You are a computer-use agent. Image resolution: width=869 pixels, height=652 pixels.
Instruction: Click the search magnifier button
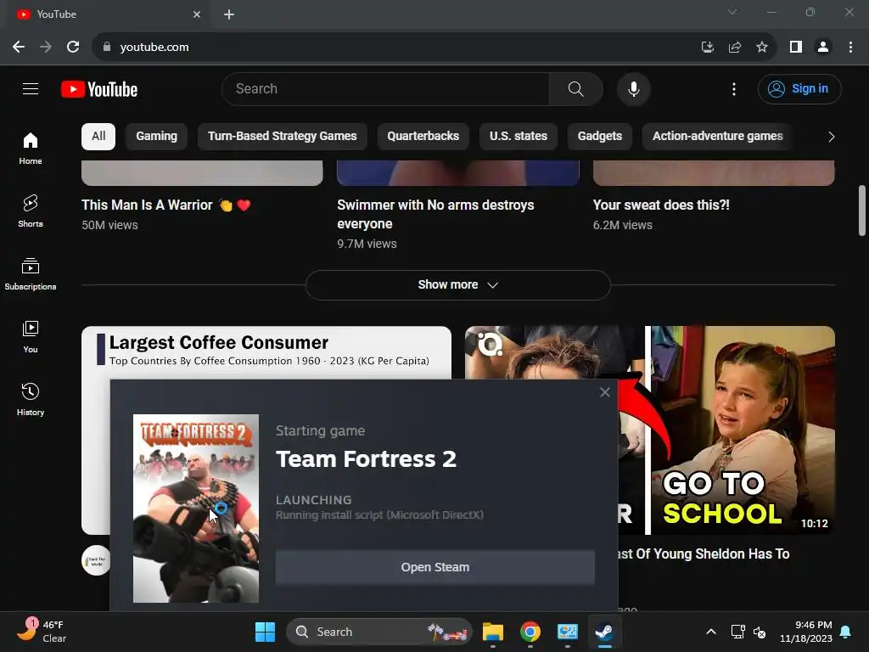point(576,88)
